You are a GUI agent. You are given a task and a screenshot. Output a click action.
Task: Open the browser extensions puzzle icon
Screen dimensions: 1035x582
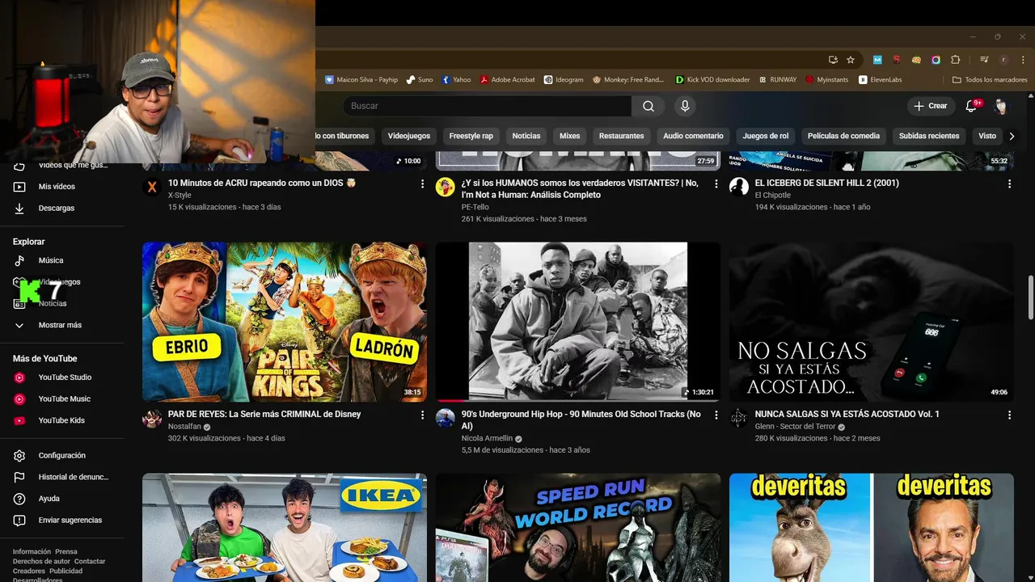955,60
